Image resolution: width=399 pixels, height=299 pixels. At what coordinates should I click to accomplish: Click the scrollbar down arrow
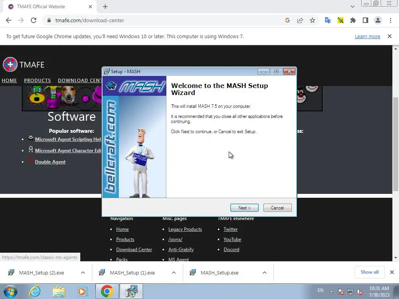395,258
